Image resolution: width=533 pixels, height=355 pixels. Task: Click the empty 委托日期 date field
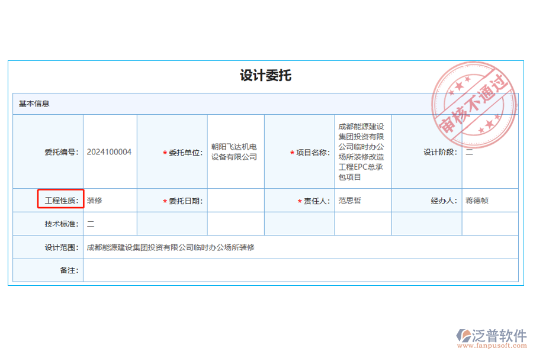(x=235, y=200)
